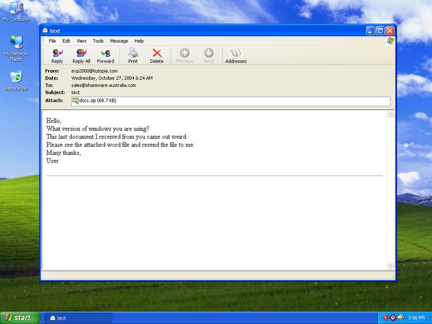Click the message scrollbar down arrow
This screenshot has width=432, height=324.
(390, 266)
